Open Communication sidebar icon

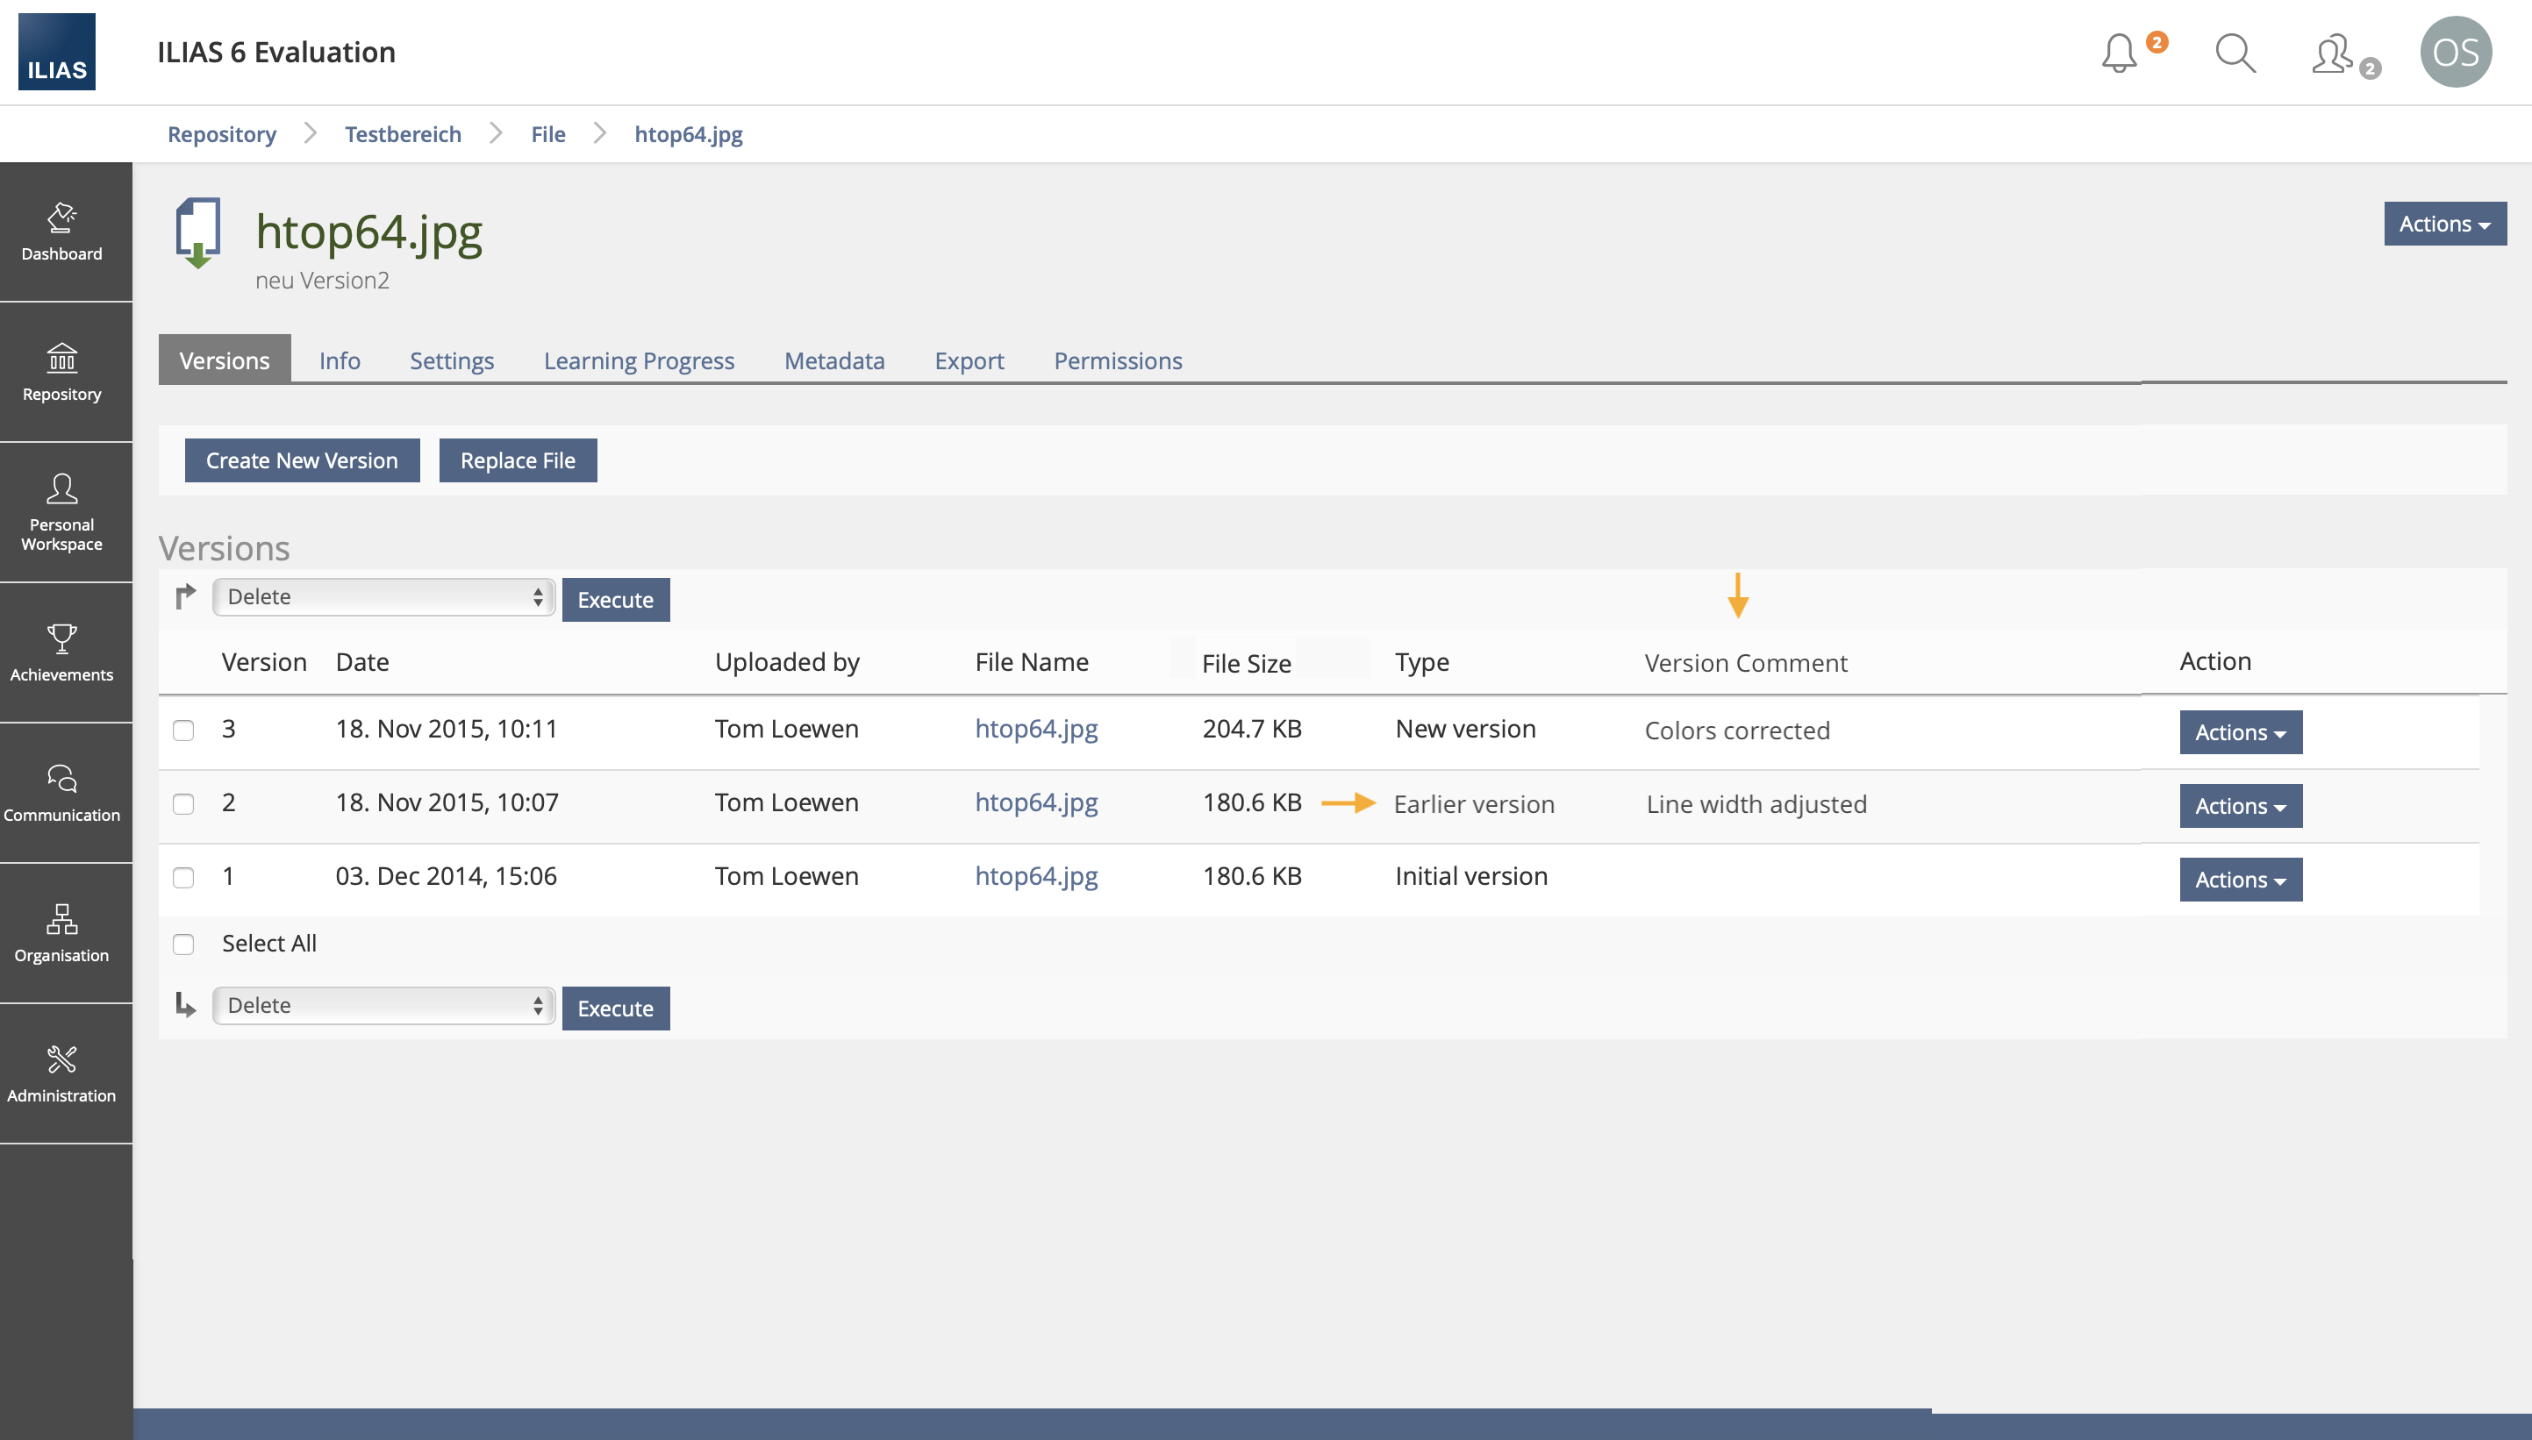[61, 793]
